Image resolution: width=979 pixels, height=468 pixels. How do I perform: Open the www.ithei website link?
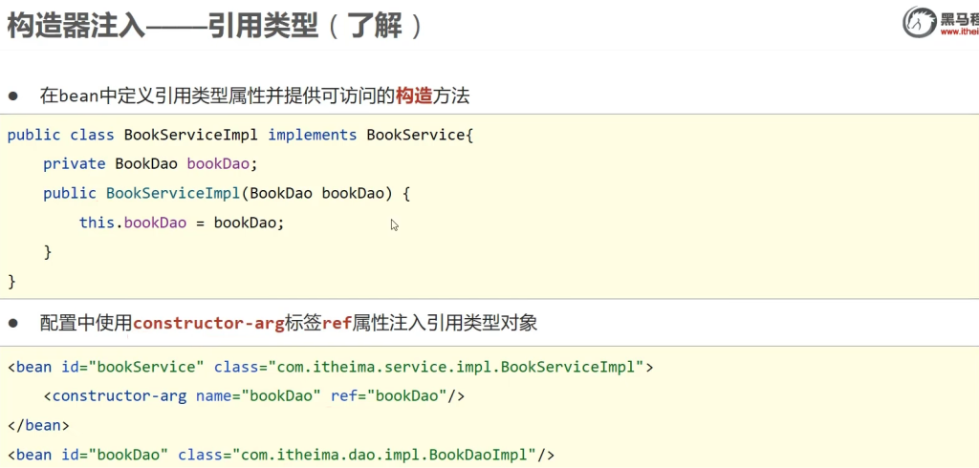tap(959, 32)
